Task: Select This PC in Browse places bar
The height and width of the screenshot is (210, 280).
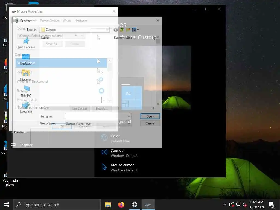Action: pos(26,92)
